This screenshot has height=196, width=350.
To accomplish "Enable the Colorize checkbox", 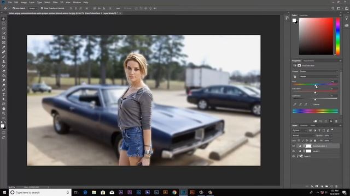I will [312, 105].
